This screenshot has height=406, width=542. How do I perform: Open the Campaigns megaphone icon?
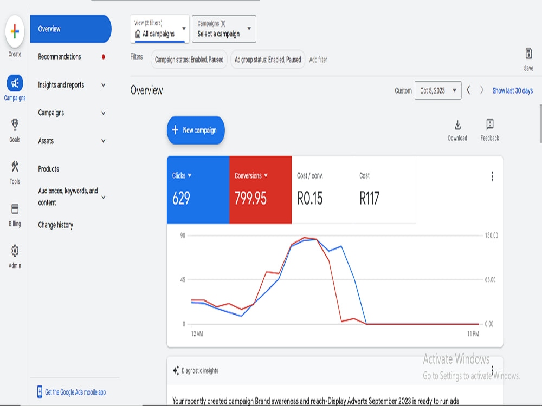point(15,83)
